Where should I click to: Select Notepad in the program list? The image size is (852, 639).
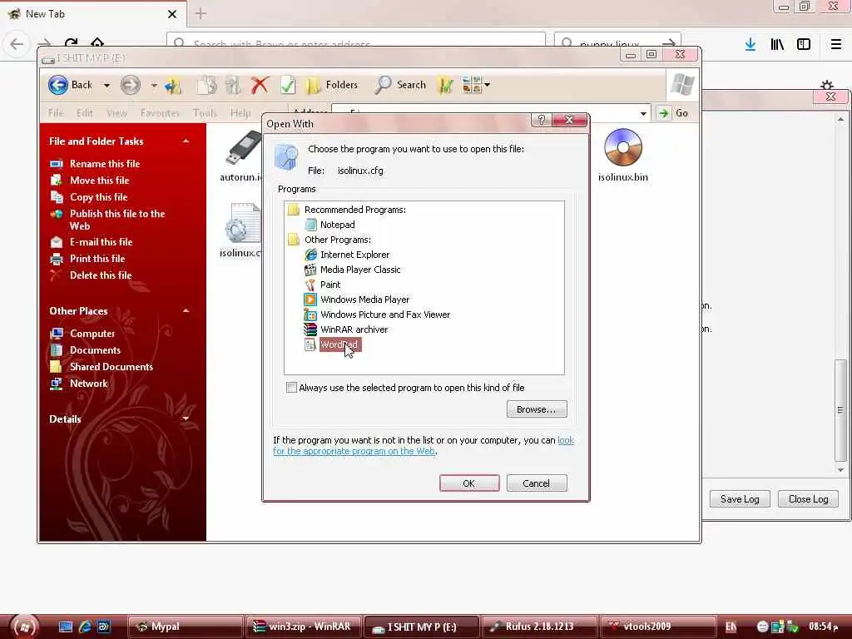tap(337, 225)
